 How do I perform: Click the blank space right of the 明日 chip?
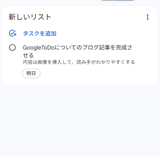[x=93, y=73]
